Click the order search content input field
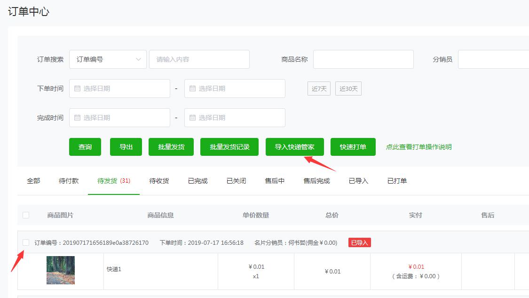 pos(199,59)
